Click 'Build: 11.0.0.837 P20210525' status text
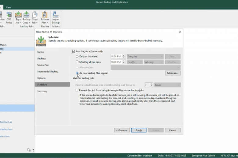 point(172,156)
